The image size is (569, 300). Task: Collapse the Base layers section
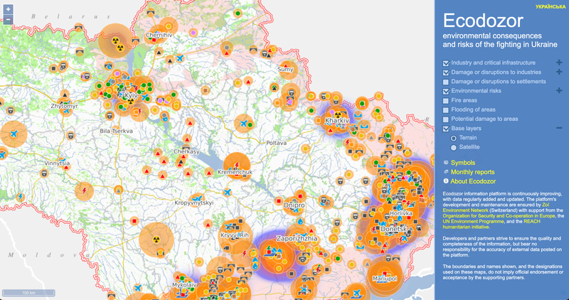(x=559, y=128)
